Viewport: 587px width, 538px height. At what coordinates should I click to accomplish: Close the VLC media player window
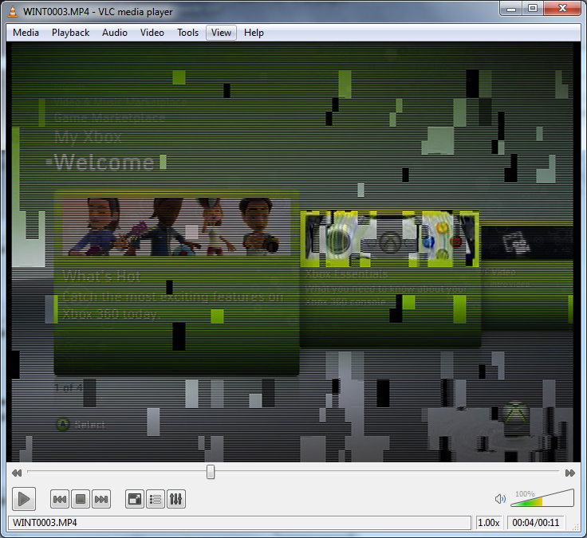562,9
